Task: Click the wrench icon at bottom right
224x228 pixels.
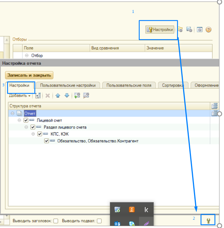Action: click(208, 221)
